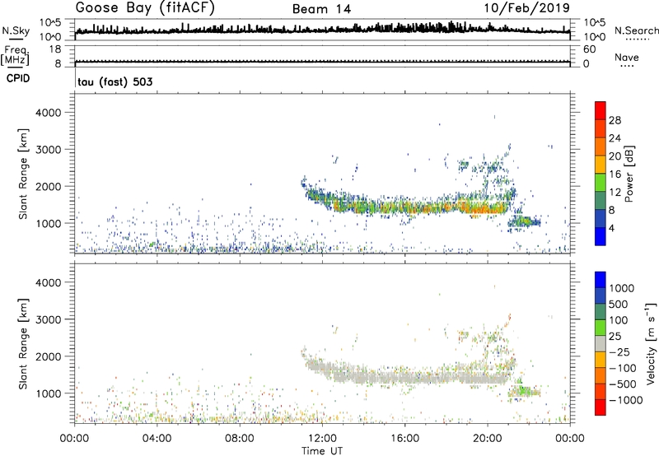The width and height of the screenshot is (659, 456).
Task: Click the 'N.Sky' legend label
Action: pyautogui.click(x=16, y=30)
